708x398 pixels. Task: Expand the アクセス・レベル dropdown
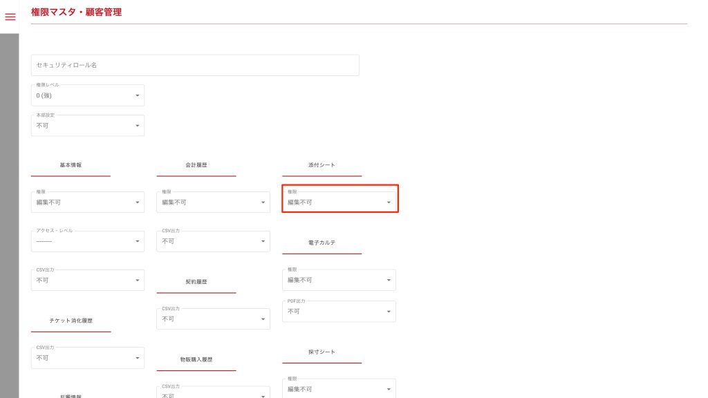click(x=88, y=241)
